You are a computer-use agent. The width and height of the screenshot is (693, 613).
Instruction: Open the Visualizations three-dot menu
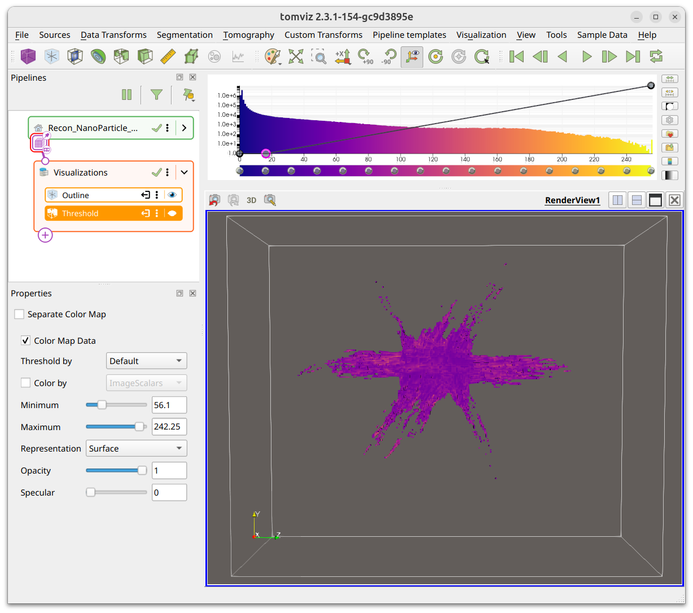pyautogui.click(x=168, y=172)
